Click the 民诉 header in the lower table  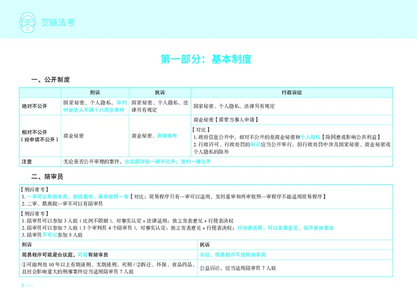pos(205,244)
